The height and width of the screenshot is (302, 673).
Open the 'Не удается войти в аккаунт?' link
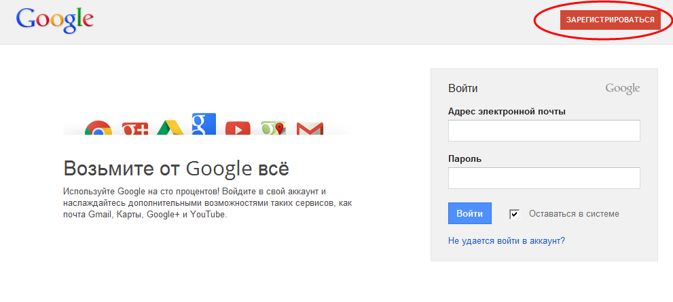coord(507,240)
